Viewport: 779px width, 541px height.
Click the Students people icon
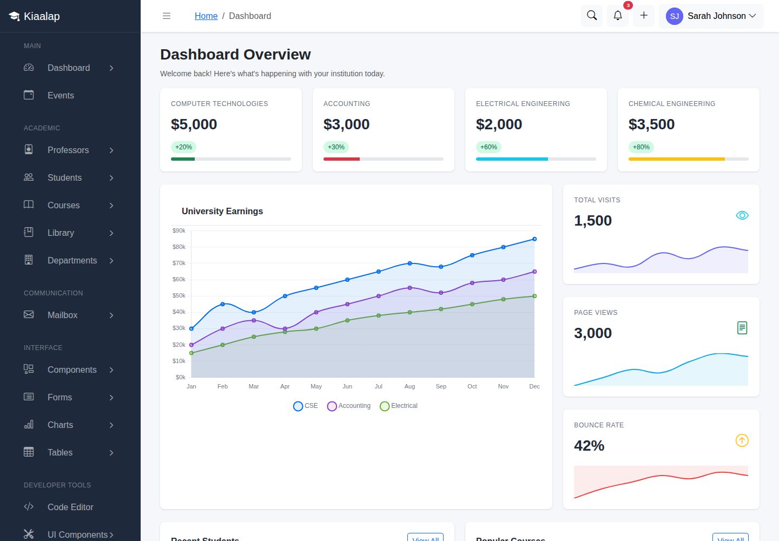click(29, 177)
